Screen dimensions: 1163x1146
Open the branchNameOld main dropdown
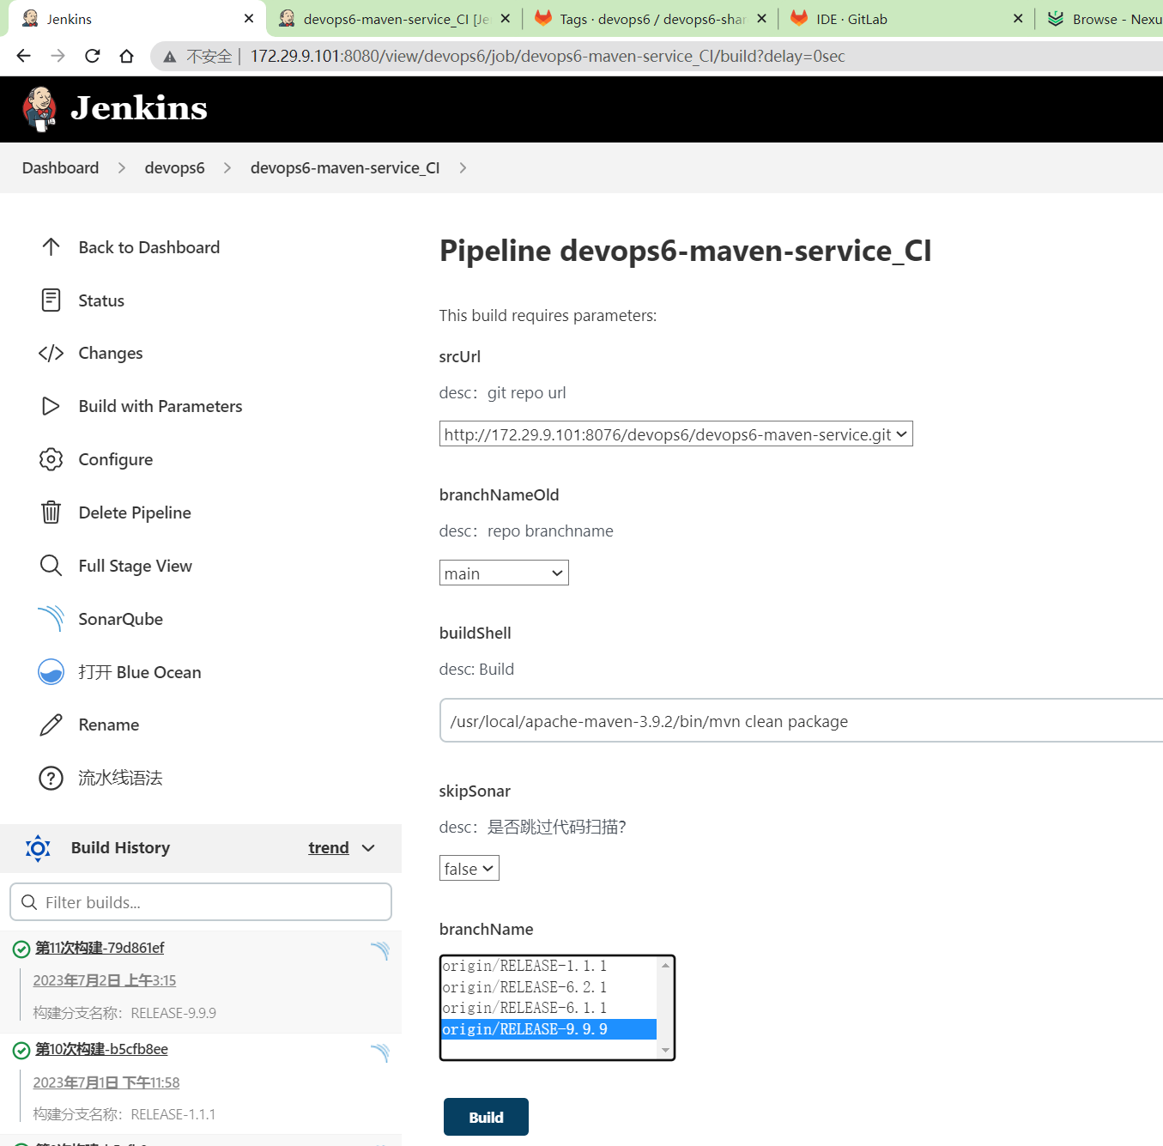pos(504,573)
